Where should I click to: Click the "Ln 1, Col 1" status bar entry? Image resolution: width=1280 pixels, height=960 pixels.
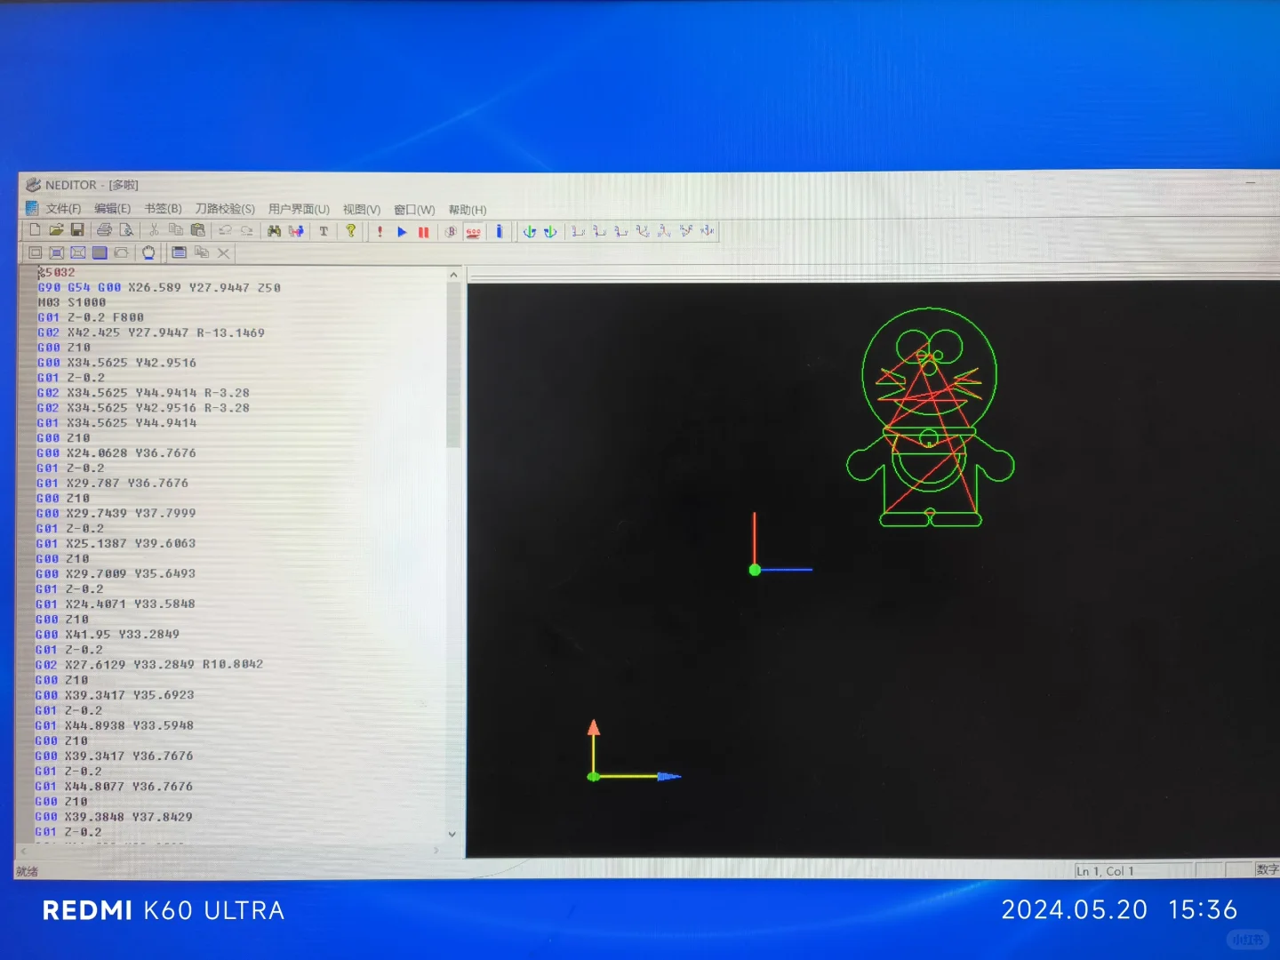tap(1105, 871)
